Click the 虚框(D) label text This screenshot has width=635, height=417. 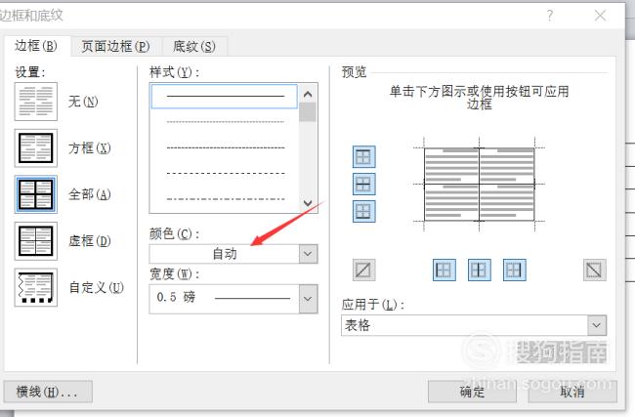(90, 241)
